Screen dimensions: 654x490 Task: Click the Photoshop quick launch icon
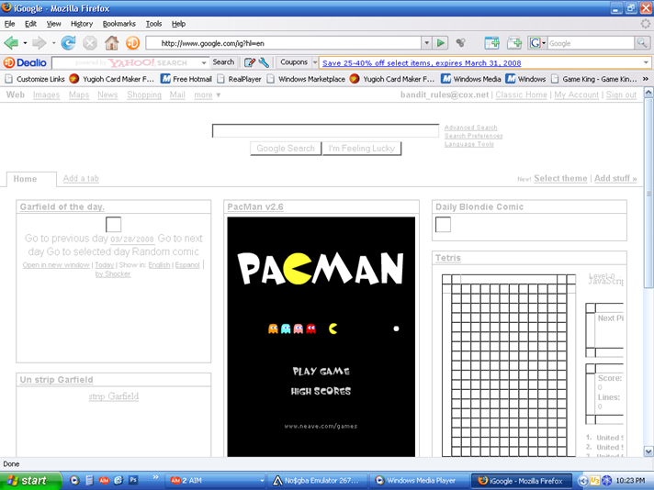coord(132,480)
